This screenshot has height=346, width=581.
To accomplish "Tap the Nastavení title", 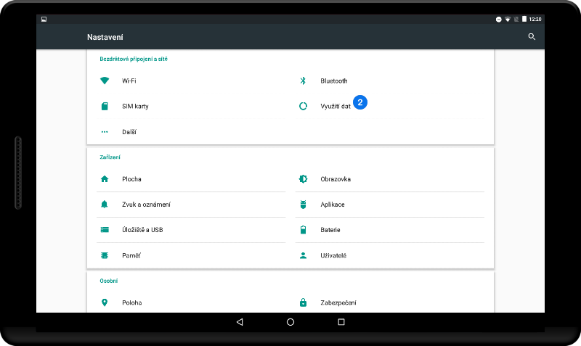I will 105,37.
